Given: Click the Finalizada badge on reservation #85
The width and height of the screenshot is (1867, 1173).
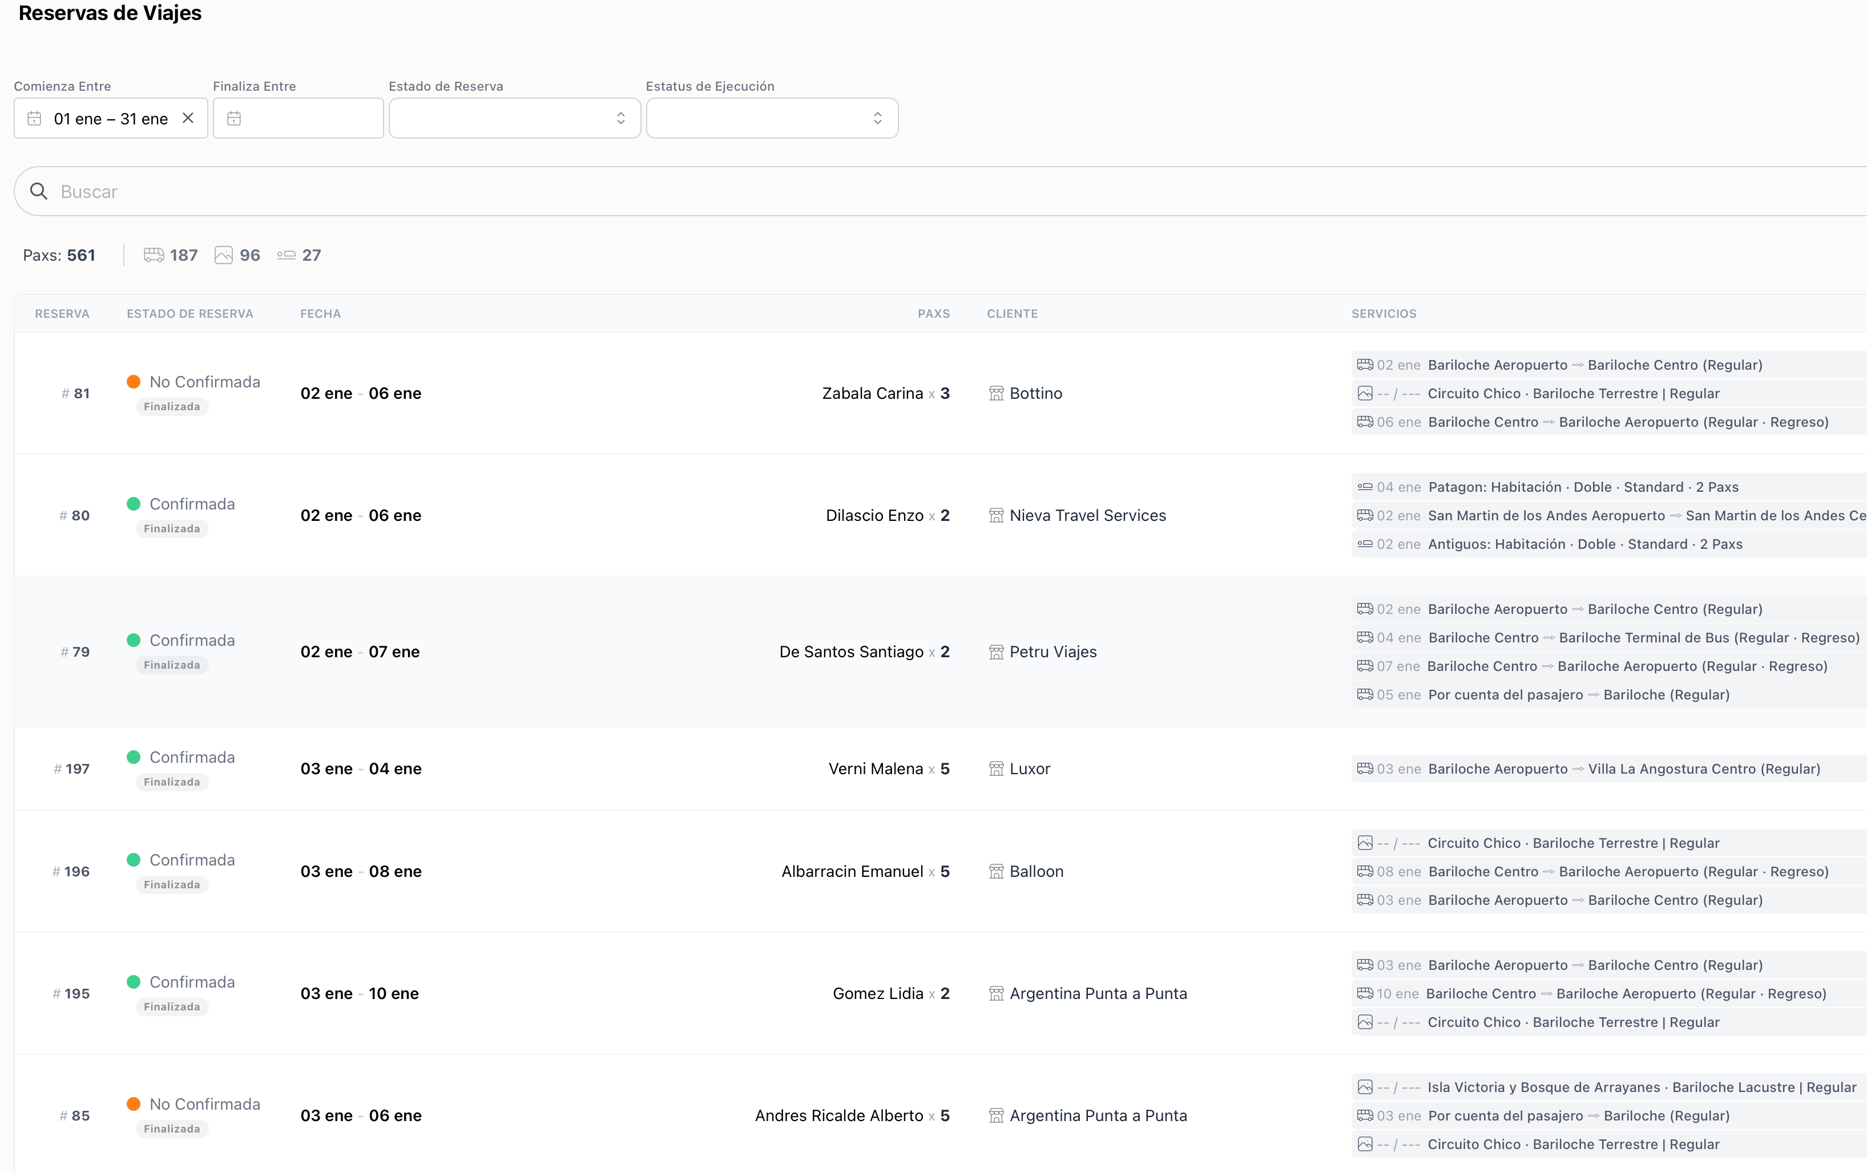Looking at the screenshot, I should click(x=171, y=1129).
